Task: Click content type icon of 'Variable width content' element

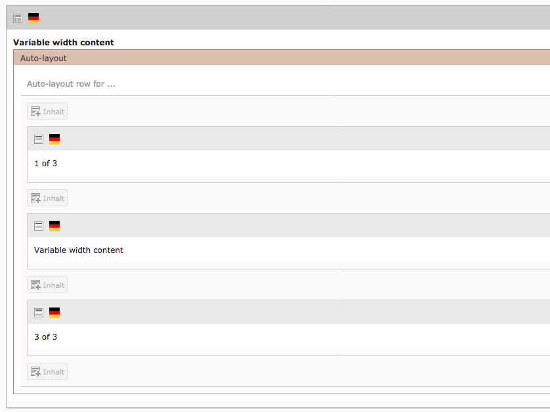Action: pos(39,226)
